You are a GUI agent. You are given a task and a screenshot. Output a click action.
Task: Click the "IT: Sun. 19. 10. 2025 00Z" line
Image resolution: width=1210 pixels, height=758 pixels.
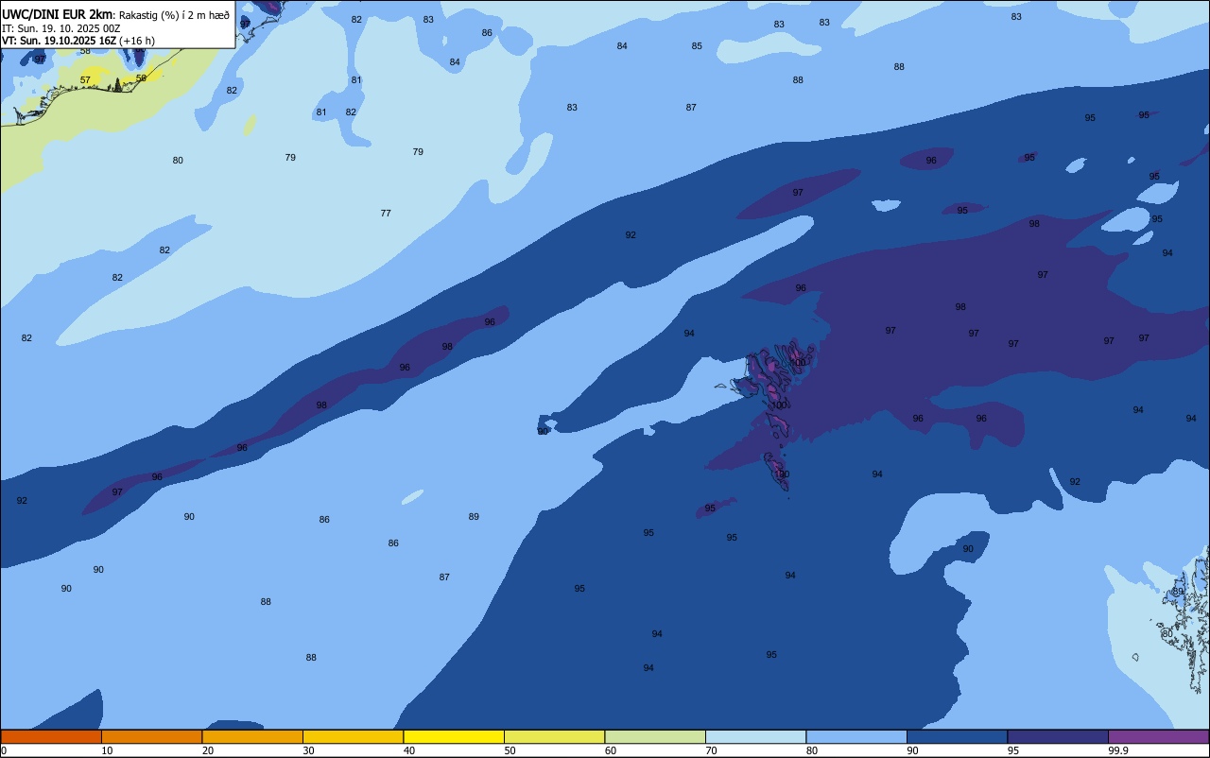pyautogui.click(x=60, y=28)
